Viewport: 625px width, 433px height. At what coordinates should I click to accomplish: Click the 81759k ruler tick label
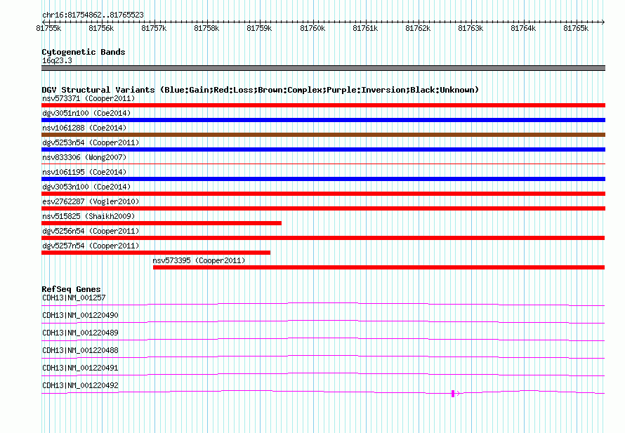coord(259,28)
